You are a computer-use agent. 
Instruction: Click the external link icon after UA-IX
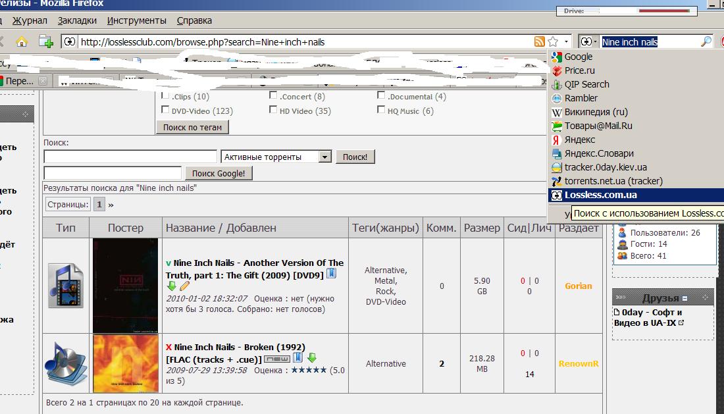[681, 323]
